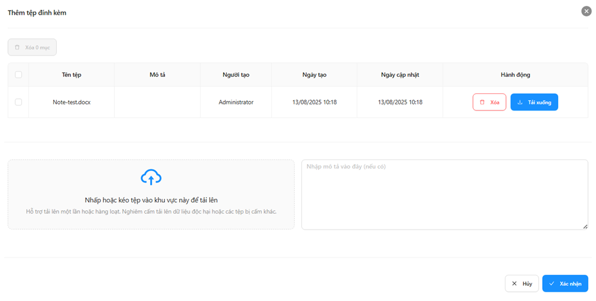
Task: Click the checkmark icon on the Xác nhận button
Action: 551,284
